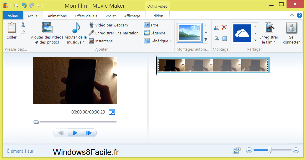
Task: Open the Help question mark icon
Action: click(300, 15)
